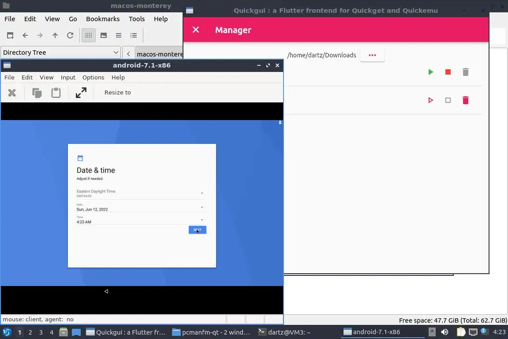Switch to workspace 1
508x339 pixels.
20,332
